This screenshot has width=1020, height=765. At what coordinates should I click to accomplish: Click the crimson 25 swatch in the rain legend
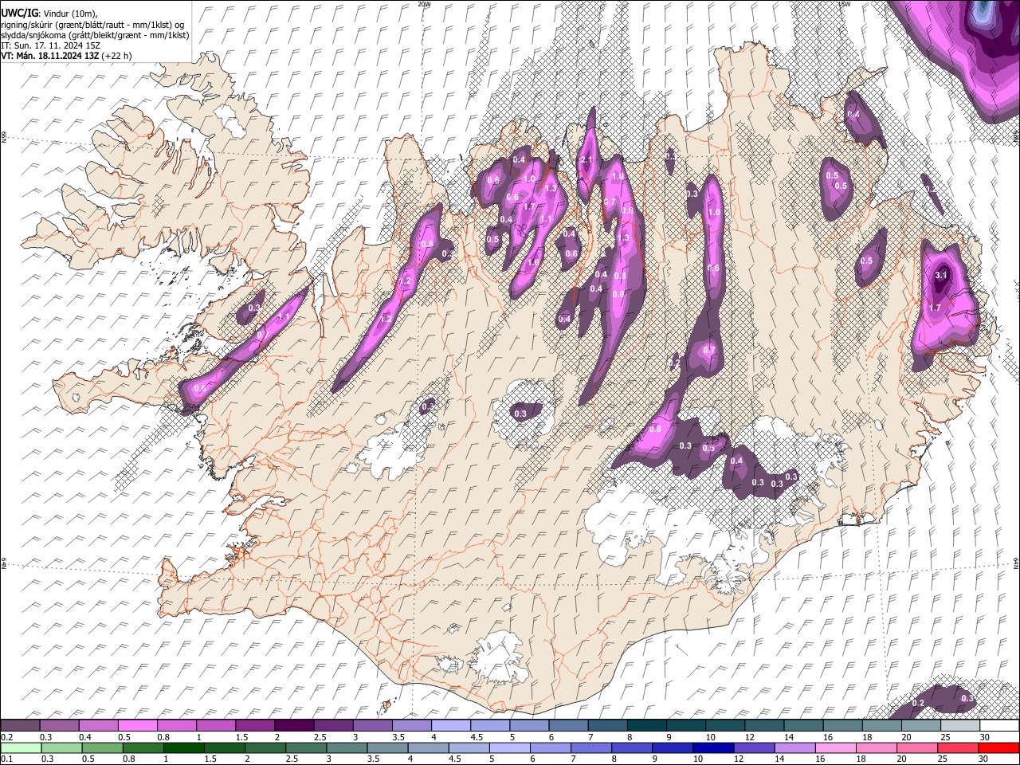(x=957, y=747)
